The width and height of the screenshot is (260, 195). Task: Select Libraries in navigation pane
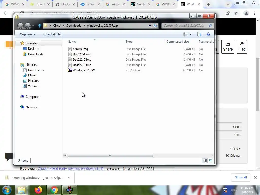click(31, 65)
